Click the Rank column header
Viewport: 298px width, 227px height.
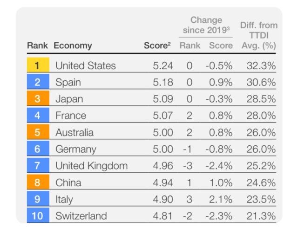(37, 45)
